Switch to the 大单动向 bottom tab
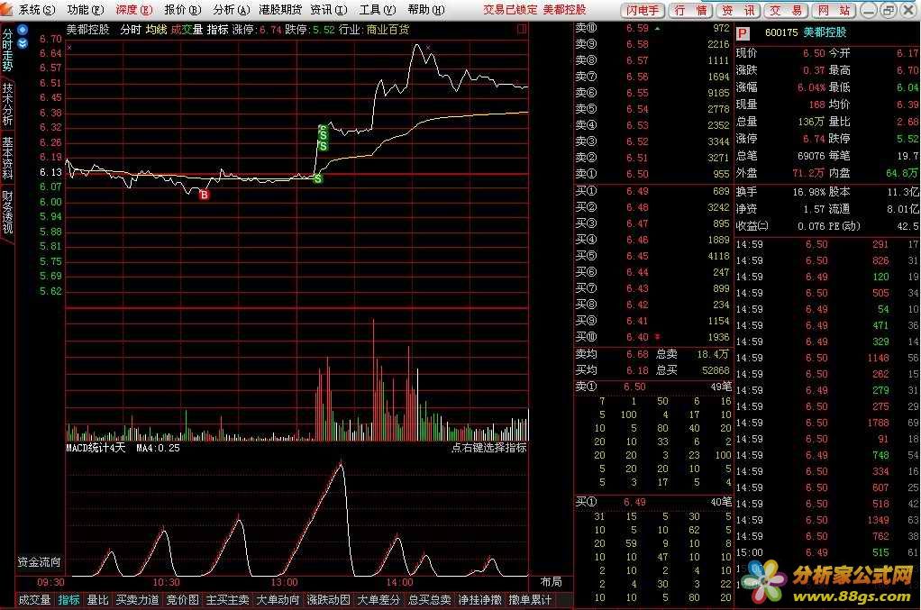This screenshot has width=921, height=610. click(278, 600)
